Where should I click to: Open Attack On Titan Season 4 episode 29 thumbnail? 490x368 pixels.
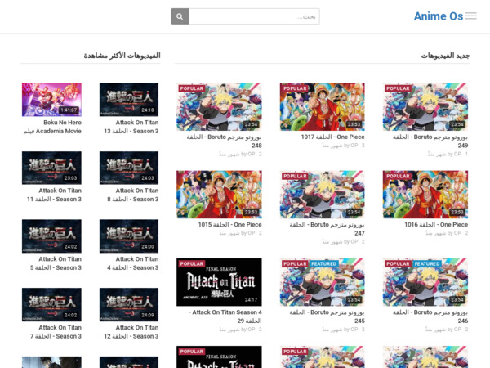point(219,282)
